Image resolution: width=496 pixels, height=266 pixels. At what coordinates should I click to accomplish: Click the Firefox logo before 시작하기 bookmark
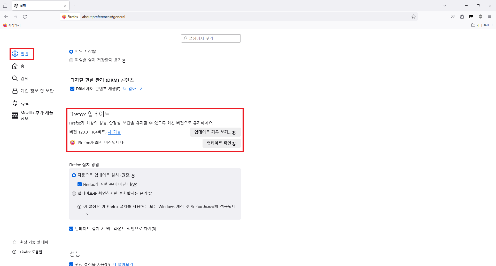coord(5,25)
